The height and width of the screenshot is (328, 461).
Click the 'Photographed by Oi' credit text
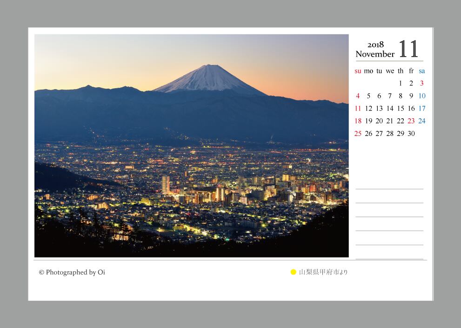point(72,272)
